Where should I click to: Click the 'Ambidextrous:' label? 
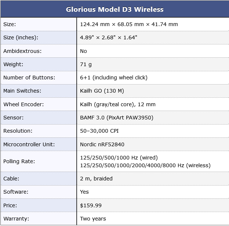22,51
